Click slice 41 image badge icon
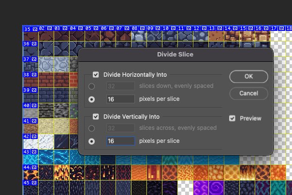Screen dimensions: 292x195 (34, 121)
